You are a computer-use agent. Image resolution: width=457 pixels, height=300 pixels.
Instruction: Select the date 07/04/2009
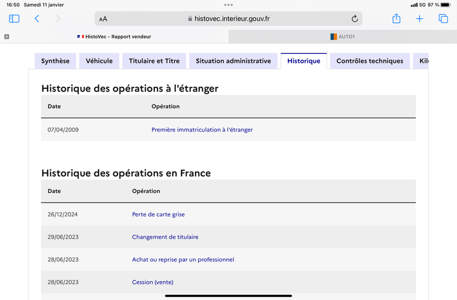coord(63,130)
